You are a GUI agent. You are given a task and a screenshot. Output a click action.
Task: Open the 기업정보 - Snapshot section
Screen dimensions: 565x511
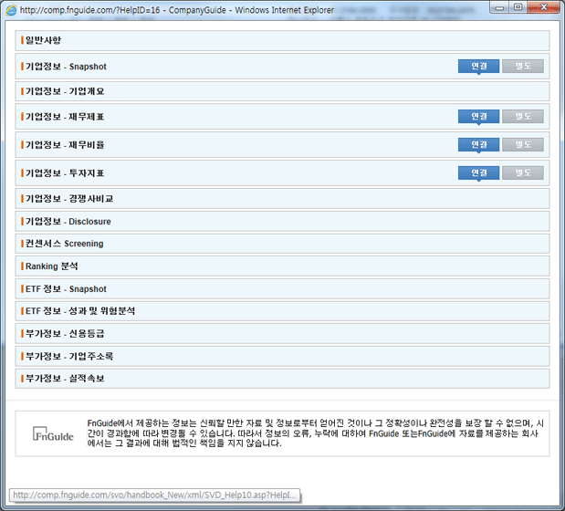click(x=66, y=68)
